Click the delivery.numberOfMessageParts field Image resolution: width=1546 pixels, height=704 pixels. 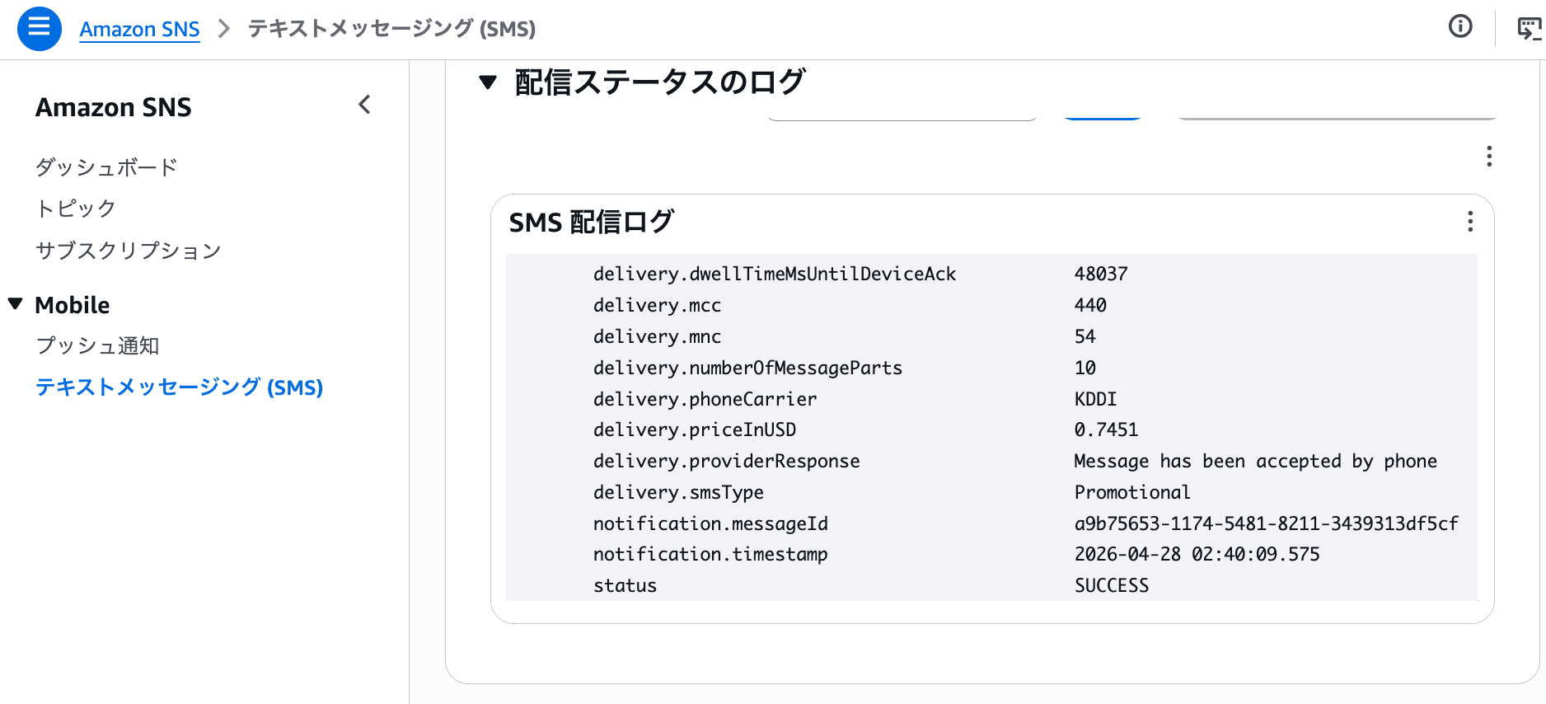[x=747, y=368]
